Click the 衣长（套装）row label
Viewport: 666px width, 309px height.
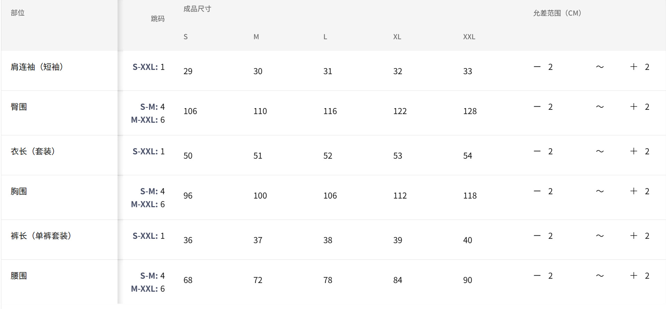33,151
